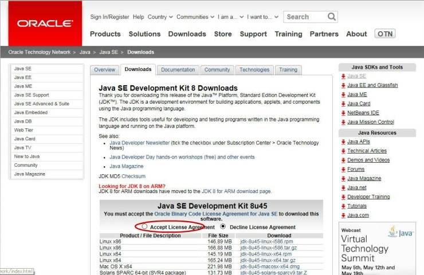Click the red arrow icon beside Tutorials

343,206
